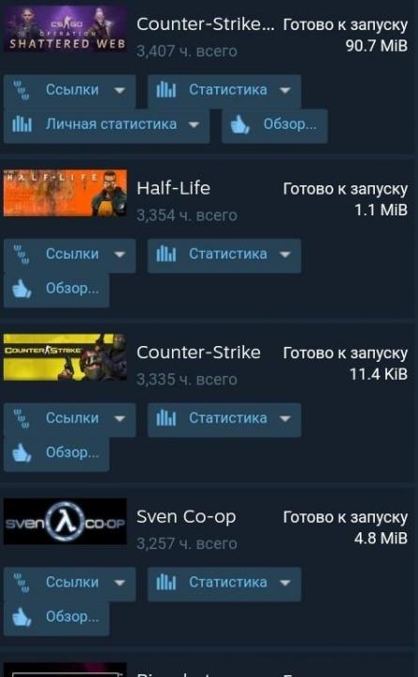
Task: Open Sven Co-op game title link
Action: tap(186, 516)
